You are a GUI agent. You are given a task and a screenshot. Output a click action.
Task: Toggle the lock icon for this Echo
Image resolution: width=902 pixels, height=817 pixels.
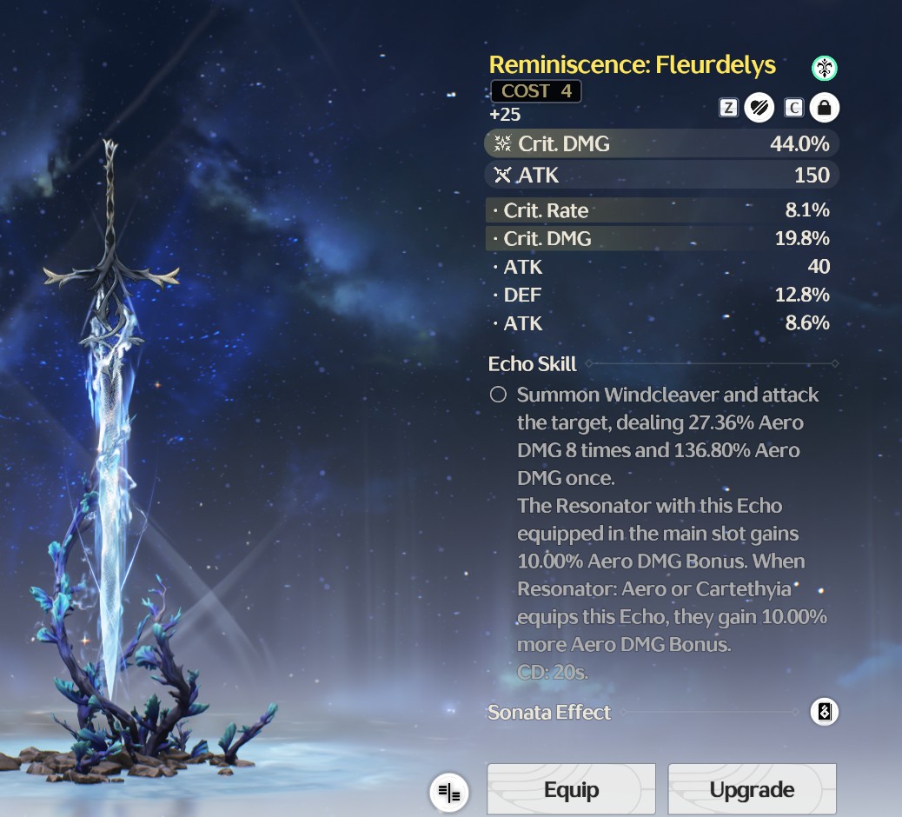pos(825,108)
